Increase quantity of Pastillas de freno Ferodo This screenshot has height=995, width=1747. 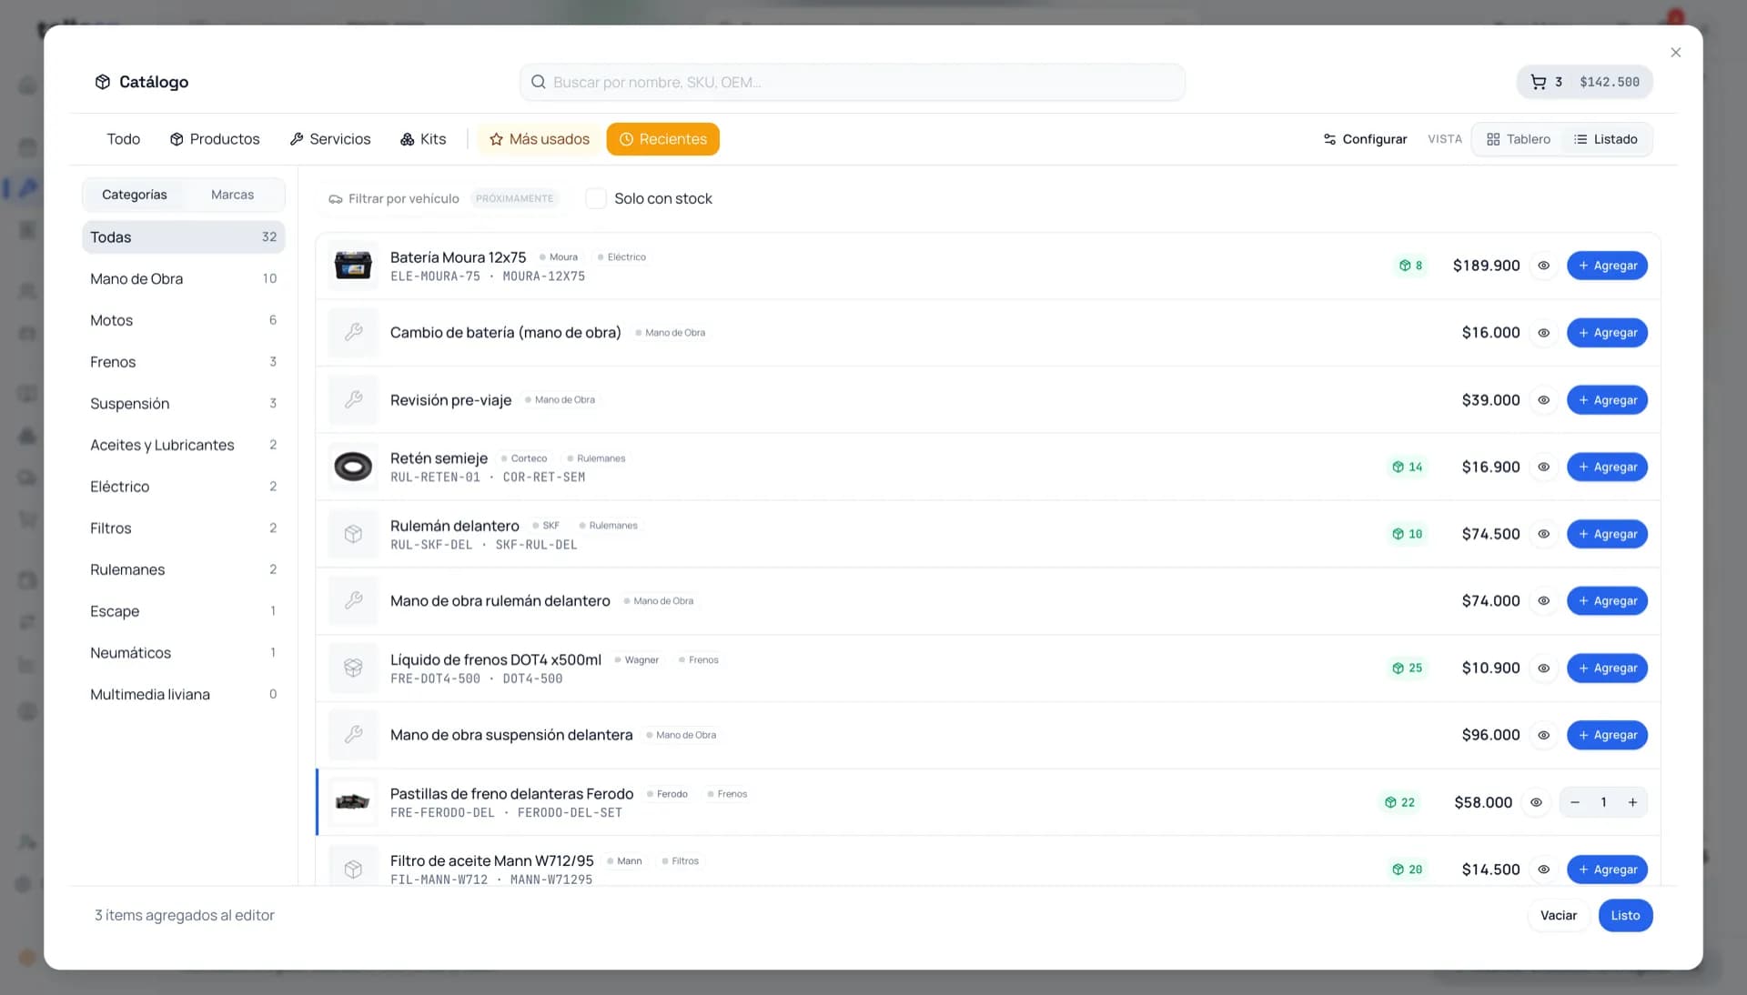tap(1632, 802)
